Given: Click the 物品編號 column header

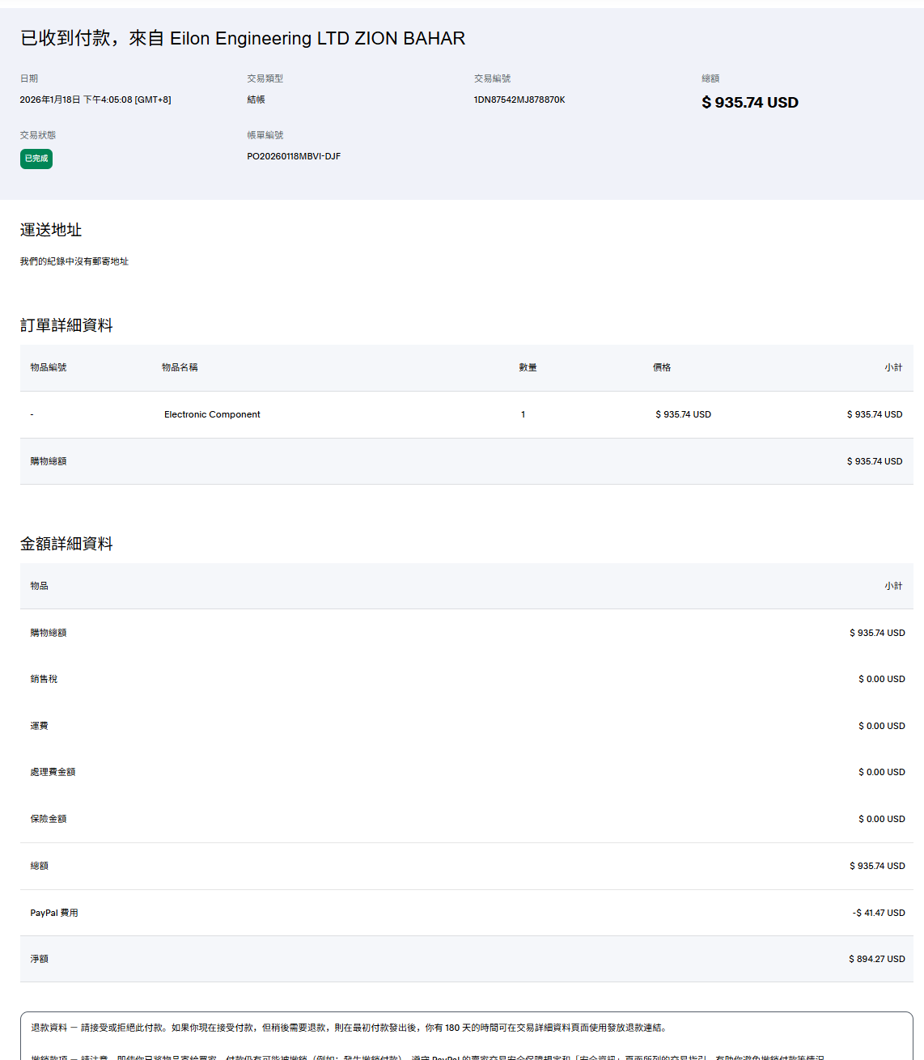Looking at the screenshot, I should [49, 367].
